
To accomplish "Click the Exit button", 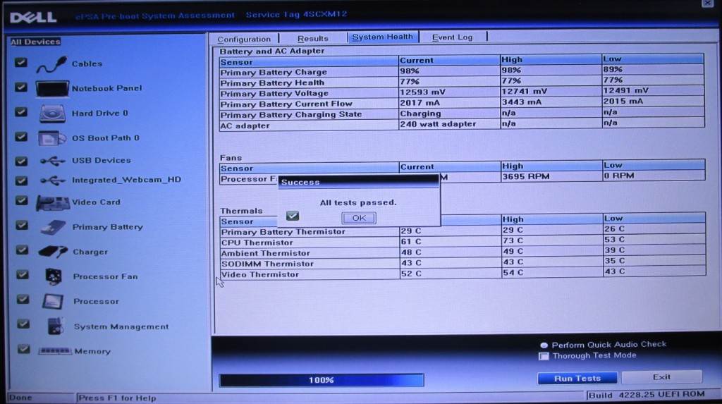I will [x=661, y=377].
